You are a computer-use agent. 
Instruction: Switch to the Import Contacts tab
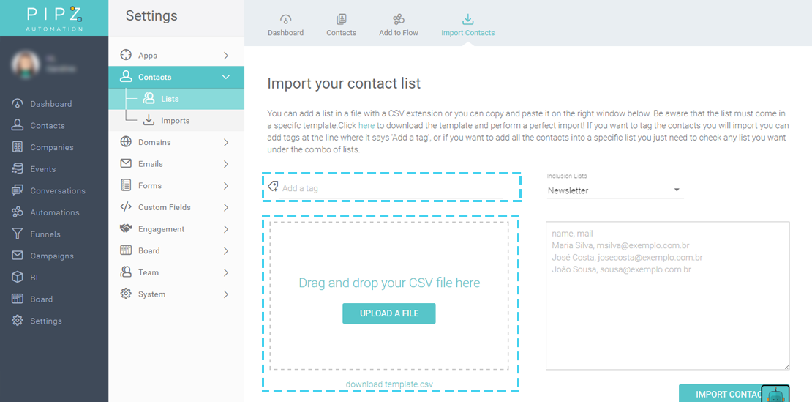(x=468, y=24)
